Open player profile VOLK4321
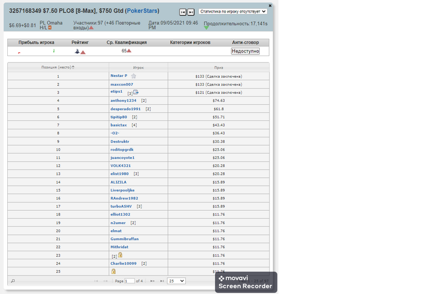 tap(121, 166)
